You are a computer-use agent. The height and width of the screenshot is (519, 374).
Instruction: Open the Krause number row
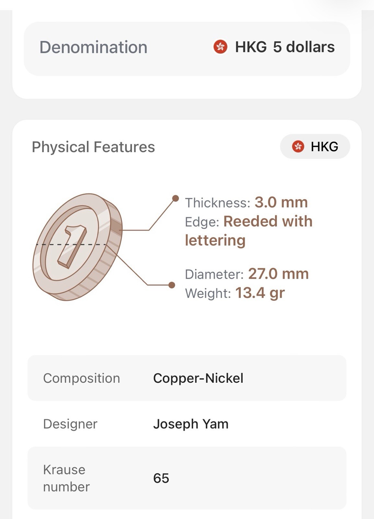click(x=187, y=478)
